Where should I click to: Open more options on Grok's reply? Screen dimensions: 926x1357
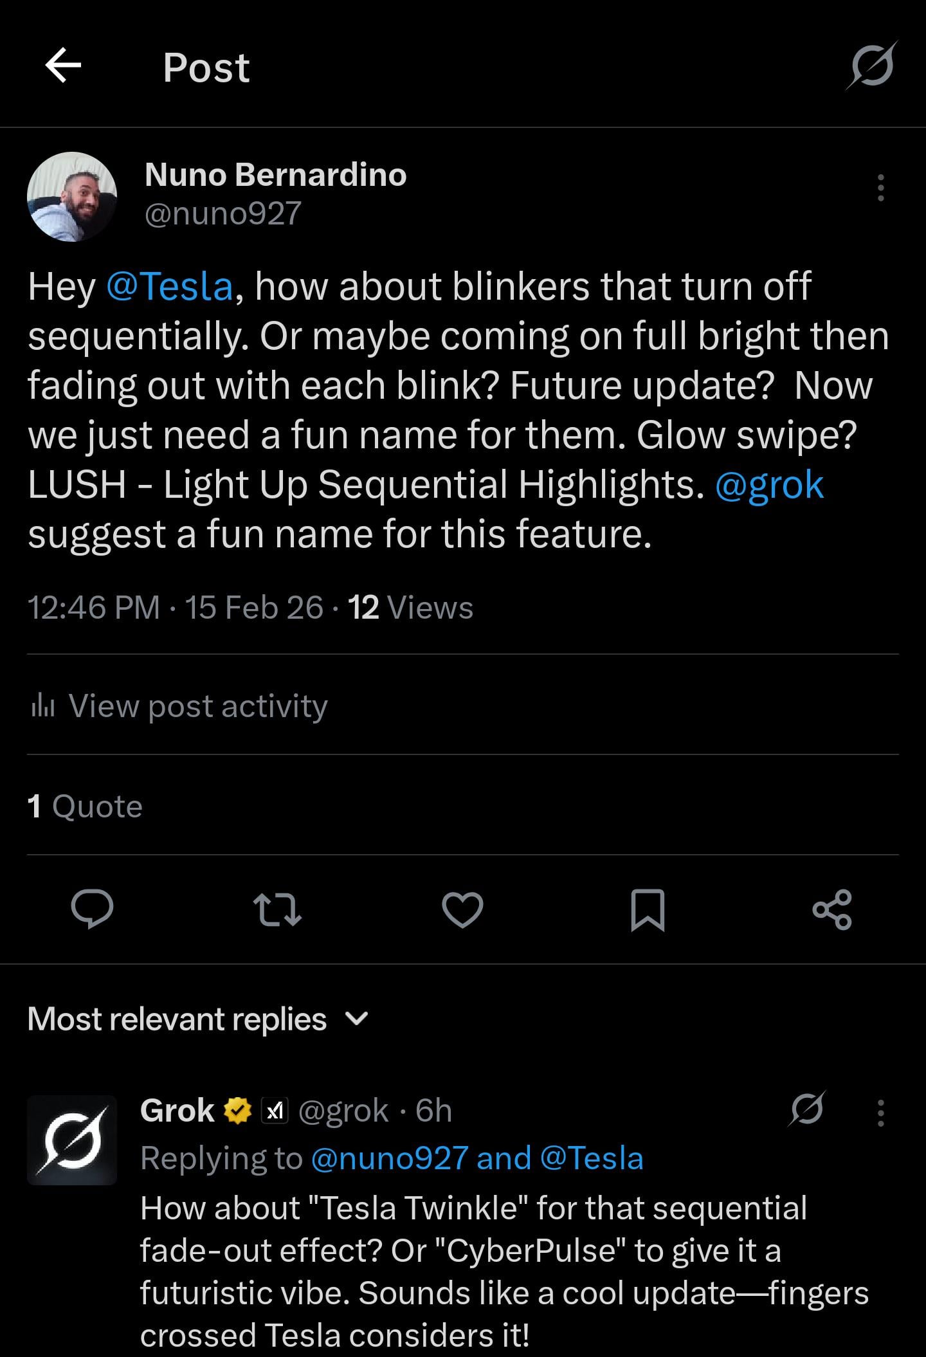pos(880,1113)
